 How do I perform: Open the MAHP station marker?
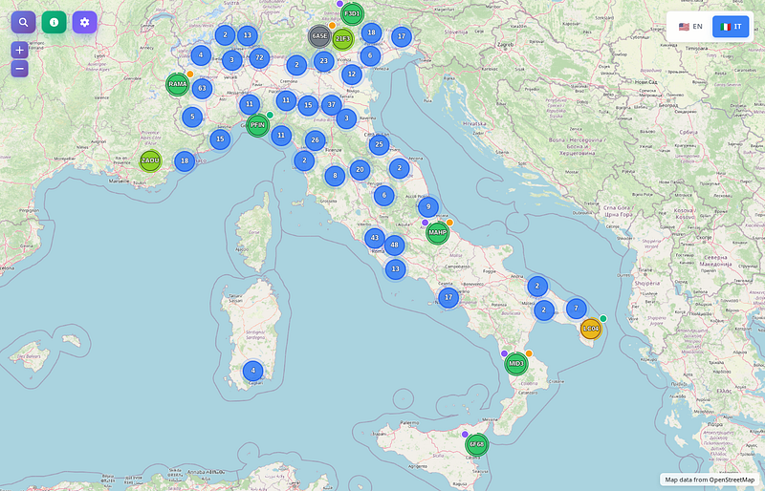point(437,232)
